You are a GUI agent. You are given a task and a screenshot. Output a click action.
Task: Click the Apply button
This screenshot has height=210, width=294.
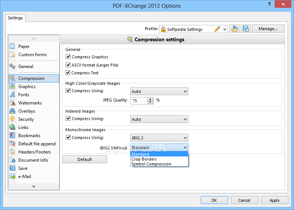pos(275,200)
